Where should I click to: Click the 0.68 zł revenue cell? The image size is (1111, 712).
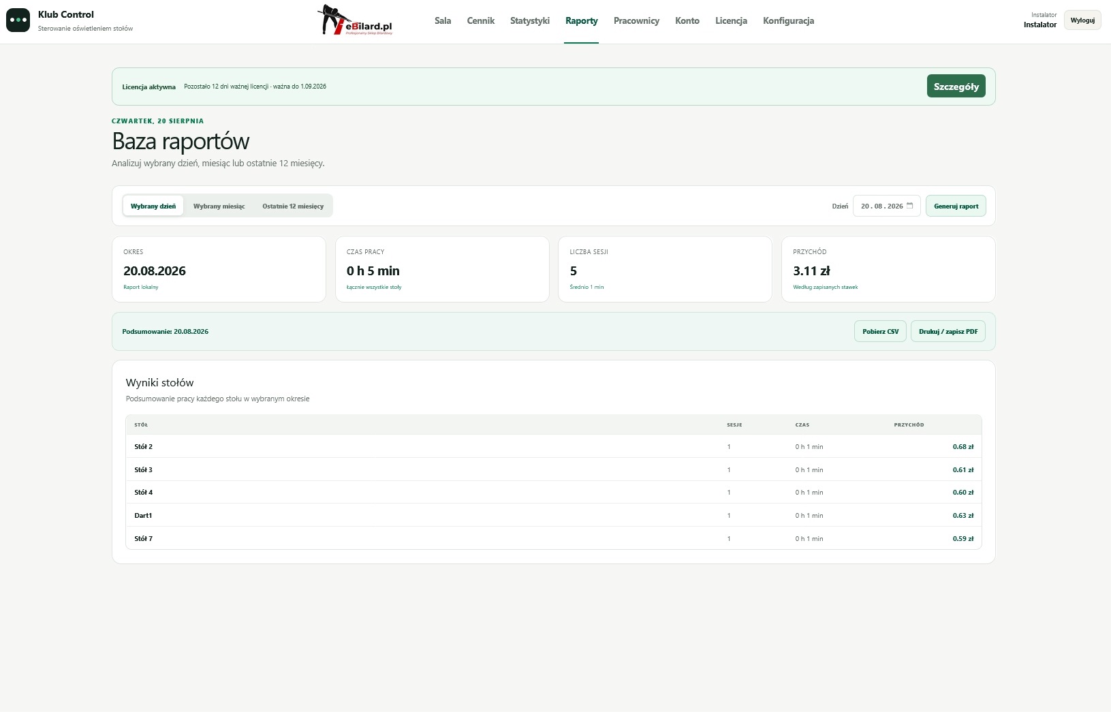(963, 447)
